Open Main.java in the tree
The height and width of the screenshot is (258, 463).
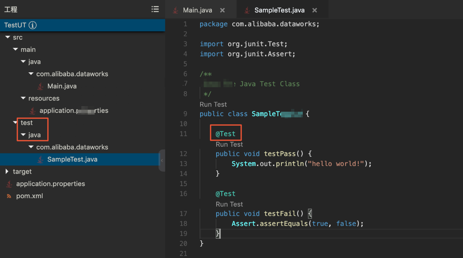[x=62, y=86]
